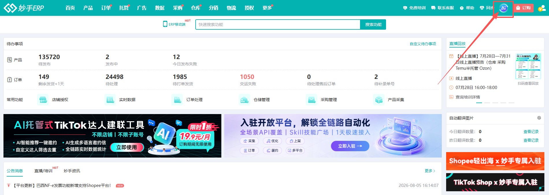Expand announcements with 更多 link
549x195 pixels.
pos(430,171)
